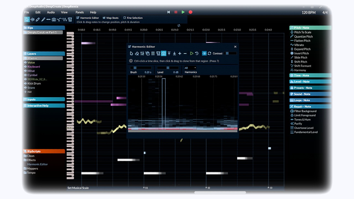Mute the Kick Drum layer speaker

click(x=25, y=83)
